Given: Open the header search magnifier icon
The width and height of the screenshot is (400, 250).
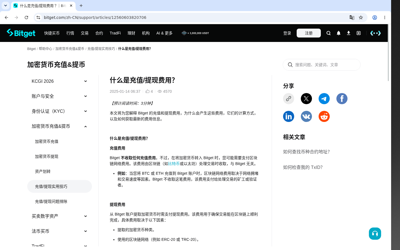Looking at the screenshot, I should click(329, 33).
